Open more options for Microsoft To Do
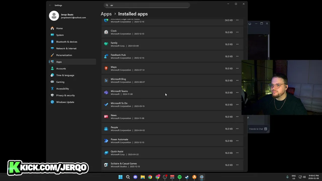 point(237,105)
